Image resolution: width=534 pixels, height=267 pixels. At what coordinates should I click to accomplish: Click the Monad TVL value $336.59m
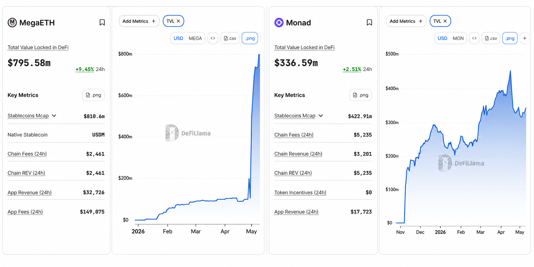tap(296, 63)
